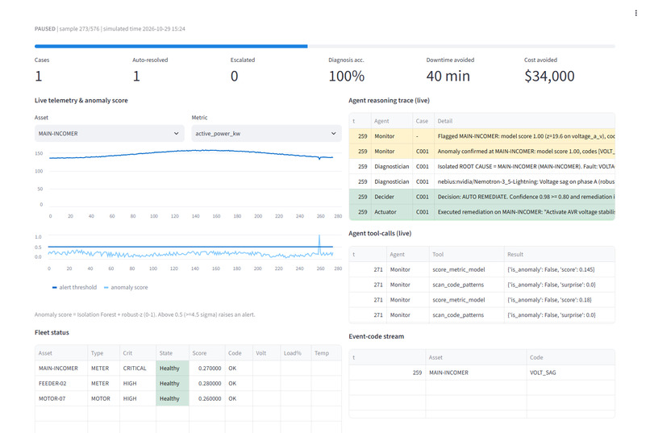Select the 'Flagged MAIN-INCOMER' Monitor trace row

click(482, 136)
